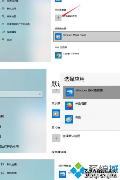Click the magnifier icon in the search box
Image resolution: width=120 pixels, height=180 pixels.
[x=40, y=94]
